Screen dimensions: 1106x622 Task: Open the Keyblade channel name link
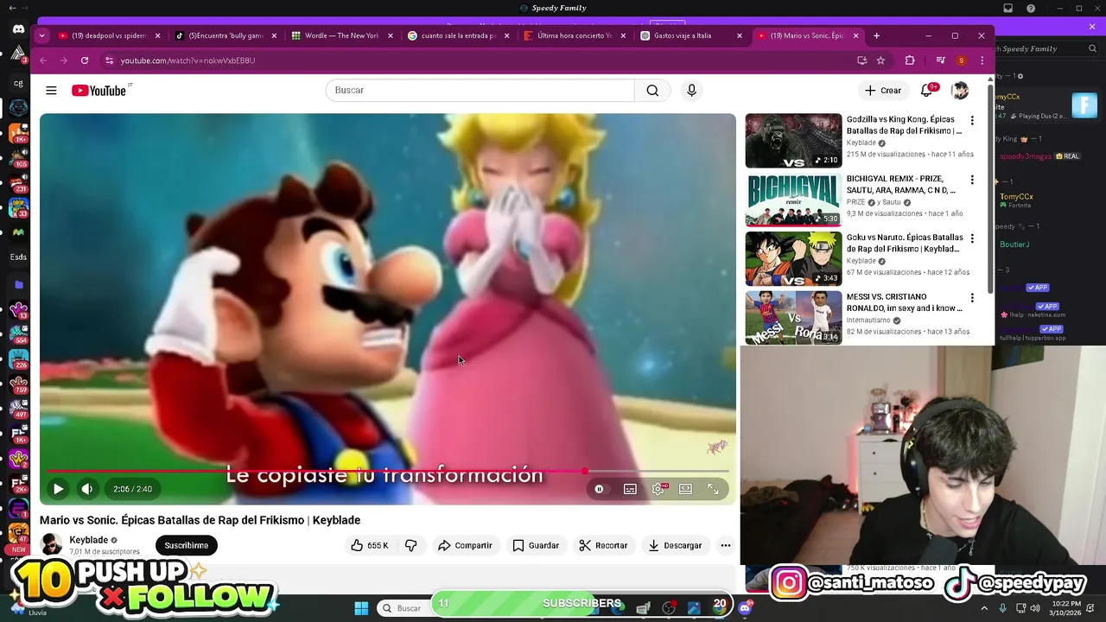pos(88,540)
